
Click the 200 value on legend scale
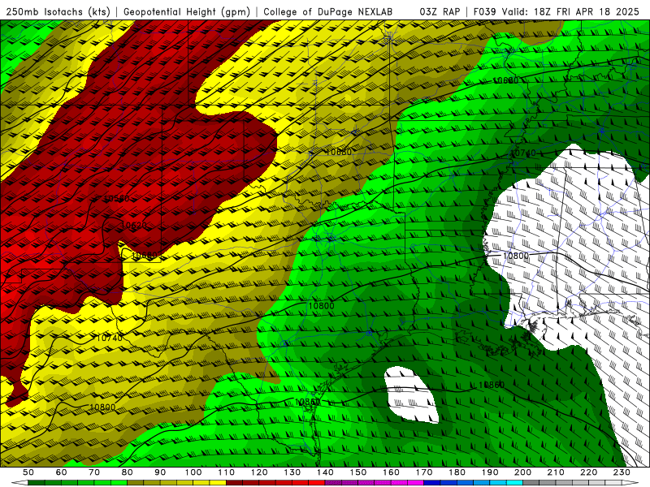click(523, 472)
